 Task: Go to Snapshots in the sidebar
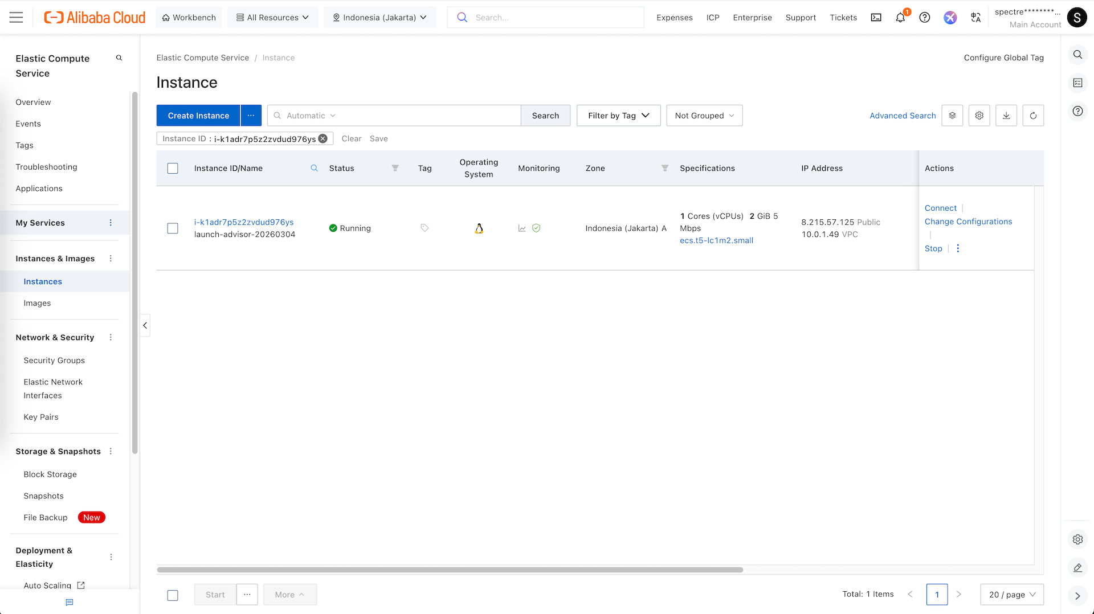(x=44, y=496)
